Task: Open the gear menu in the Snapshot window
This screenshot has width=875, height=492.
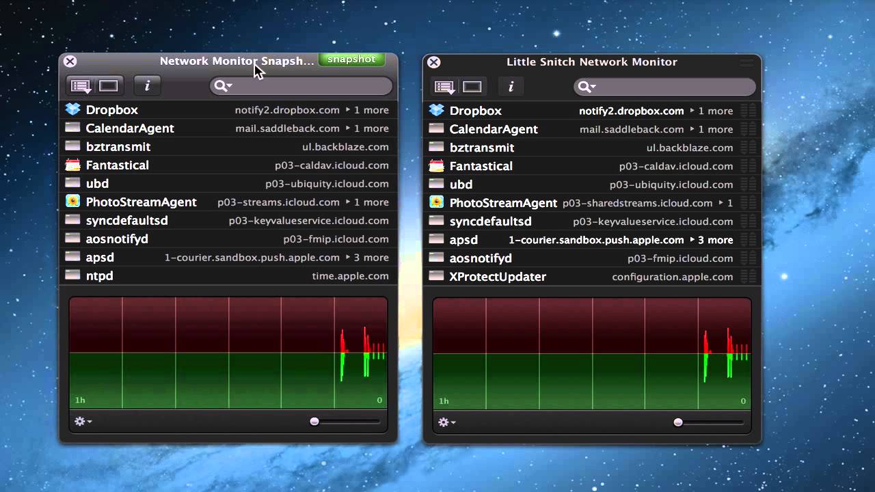Action: (x=83, y=421)
